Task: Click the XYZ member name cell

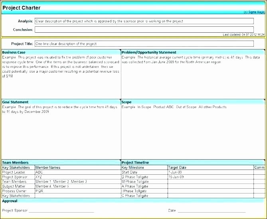Action: [78, 177]
